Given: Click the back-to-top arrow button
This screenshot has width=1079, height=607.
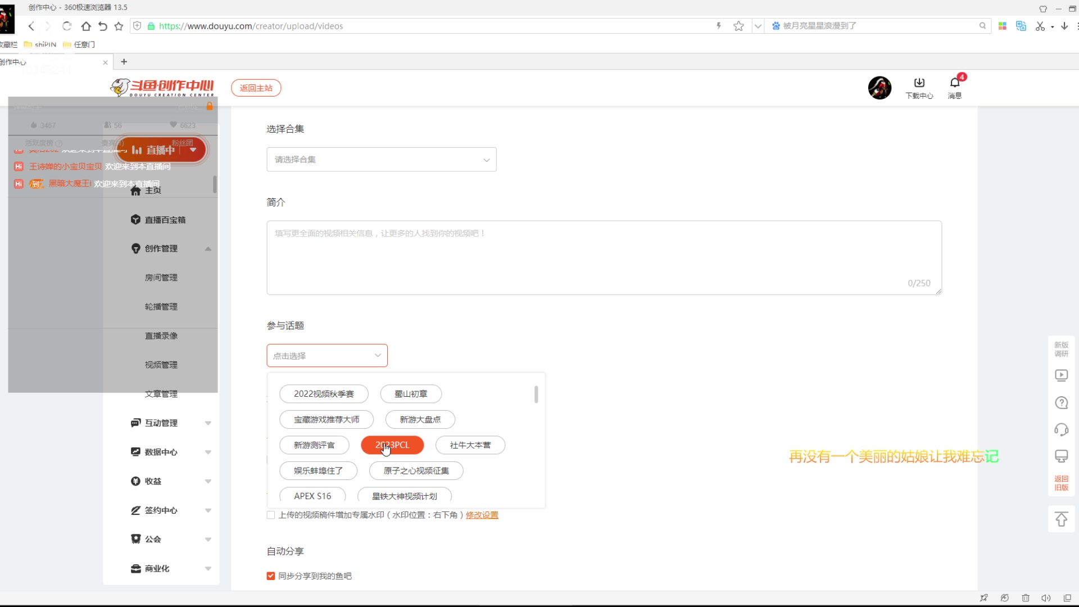Looking at the screenshot, I should tap(1061, 519).
